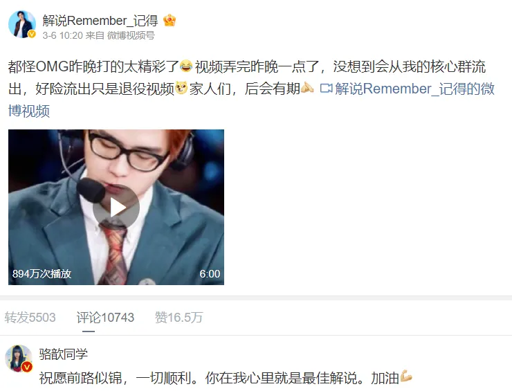Click the 微博视频号 source link
The height and width of the screenshot is (391, 512).
[131, 35]
